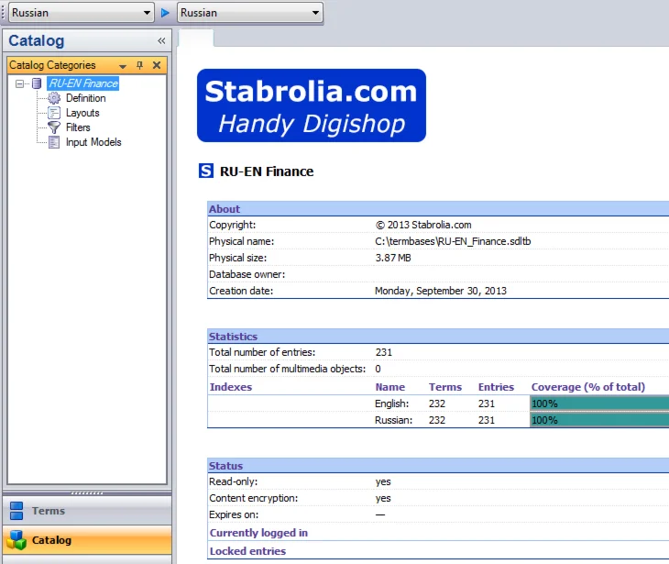Click the English coverage progress bar
669x564 pixels.
(598, 404)
